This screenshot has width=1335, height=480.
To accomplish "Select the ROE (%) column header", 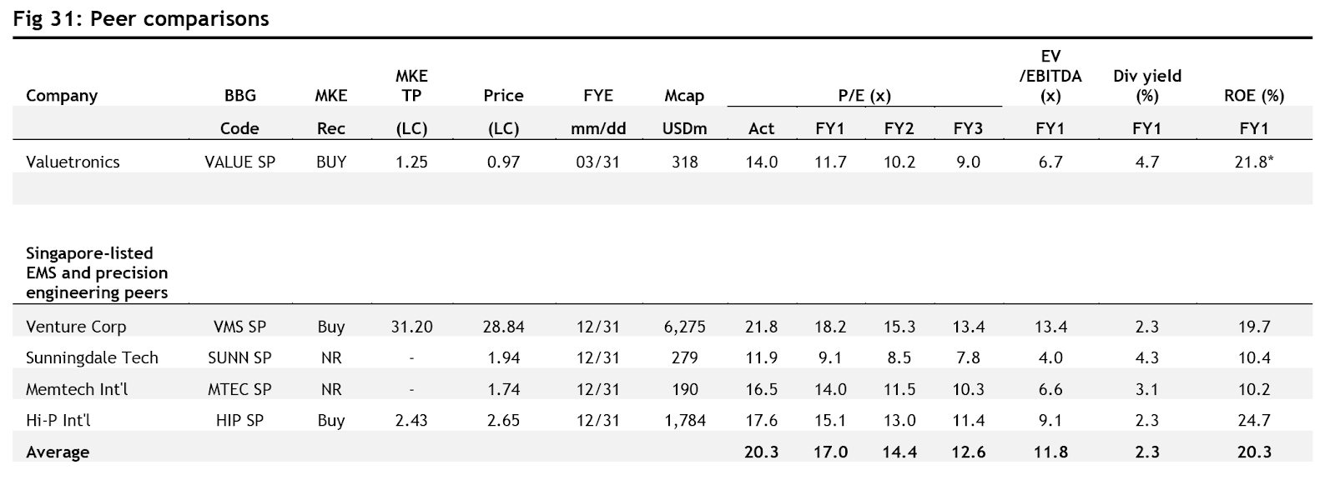I will (x=1253, y=96).
